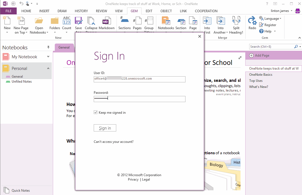This screenshot has height=195, width=302.
Task: Open linton james account dropdown
Action: pyautogui.click(x=291, y=11)
